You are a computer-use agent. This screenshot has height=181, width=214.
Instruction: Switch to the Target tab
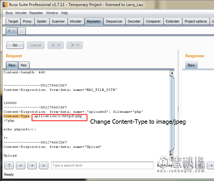click(13, 21)
